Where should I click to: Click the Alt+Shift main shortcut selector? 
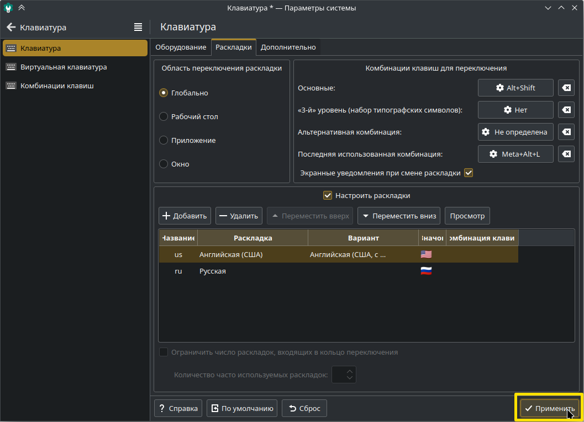[x=515, y=88]
